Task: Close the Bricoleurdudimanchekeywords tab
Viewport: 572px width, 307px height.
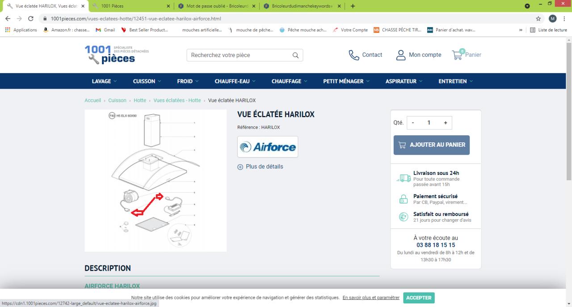Action: (x=340, y=6)
